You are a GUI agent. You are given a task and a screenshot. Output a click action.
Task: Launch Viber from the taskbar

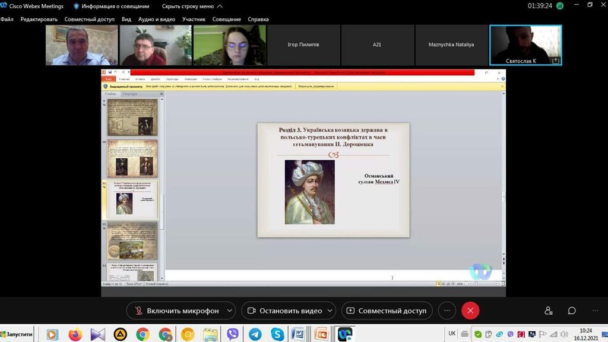coord(232,334)
